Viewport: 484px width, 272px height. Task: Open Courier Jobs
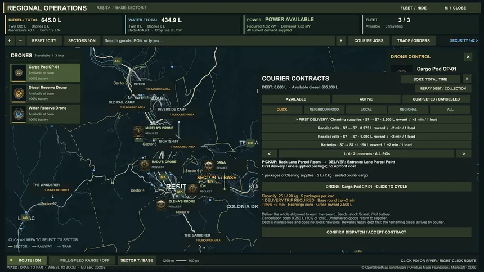pyautogui.click(x=369, y=40)
